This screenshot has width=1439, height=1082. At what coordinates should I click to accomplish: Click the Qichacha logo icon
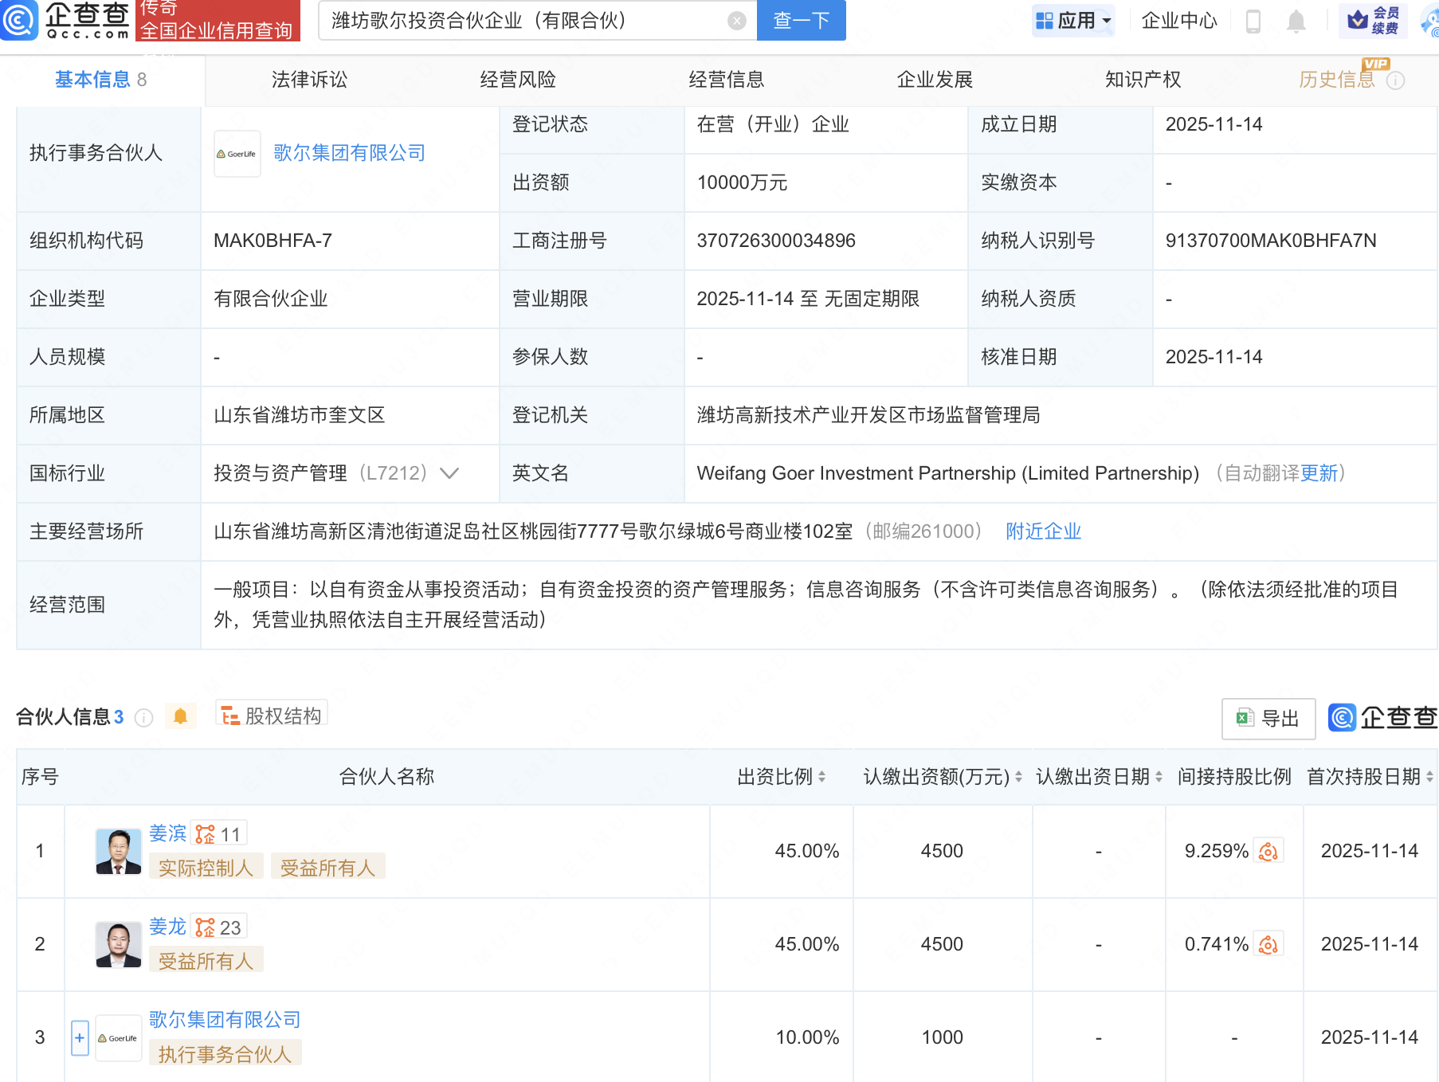19,20
